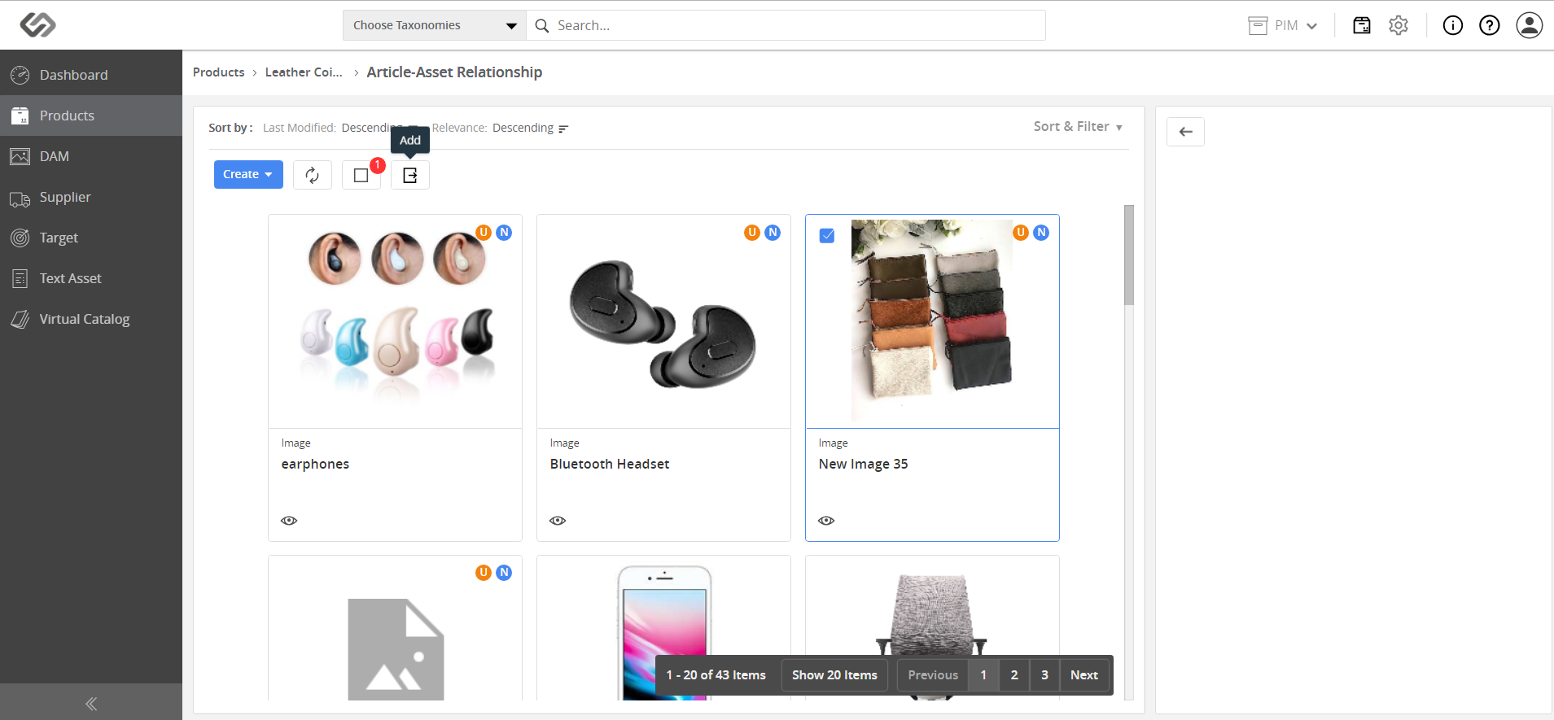Go to page 3
The image size is (1554, 720).
coord(1044,675)
